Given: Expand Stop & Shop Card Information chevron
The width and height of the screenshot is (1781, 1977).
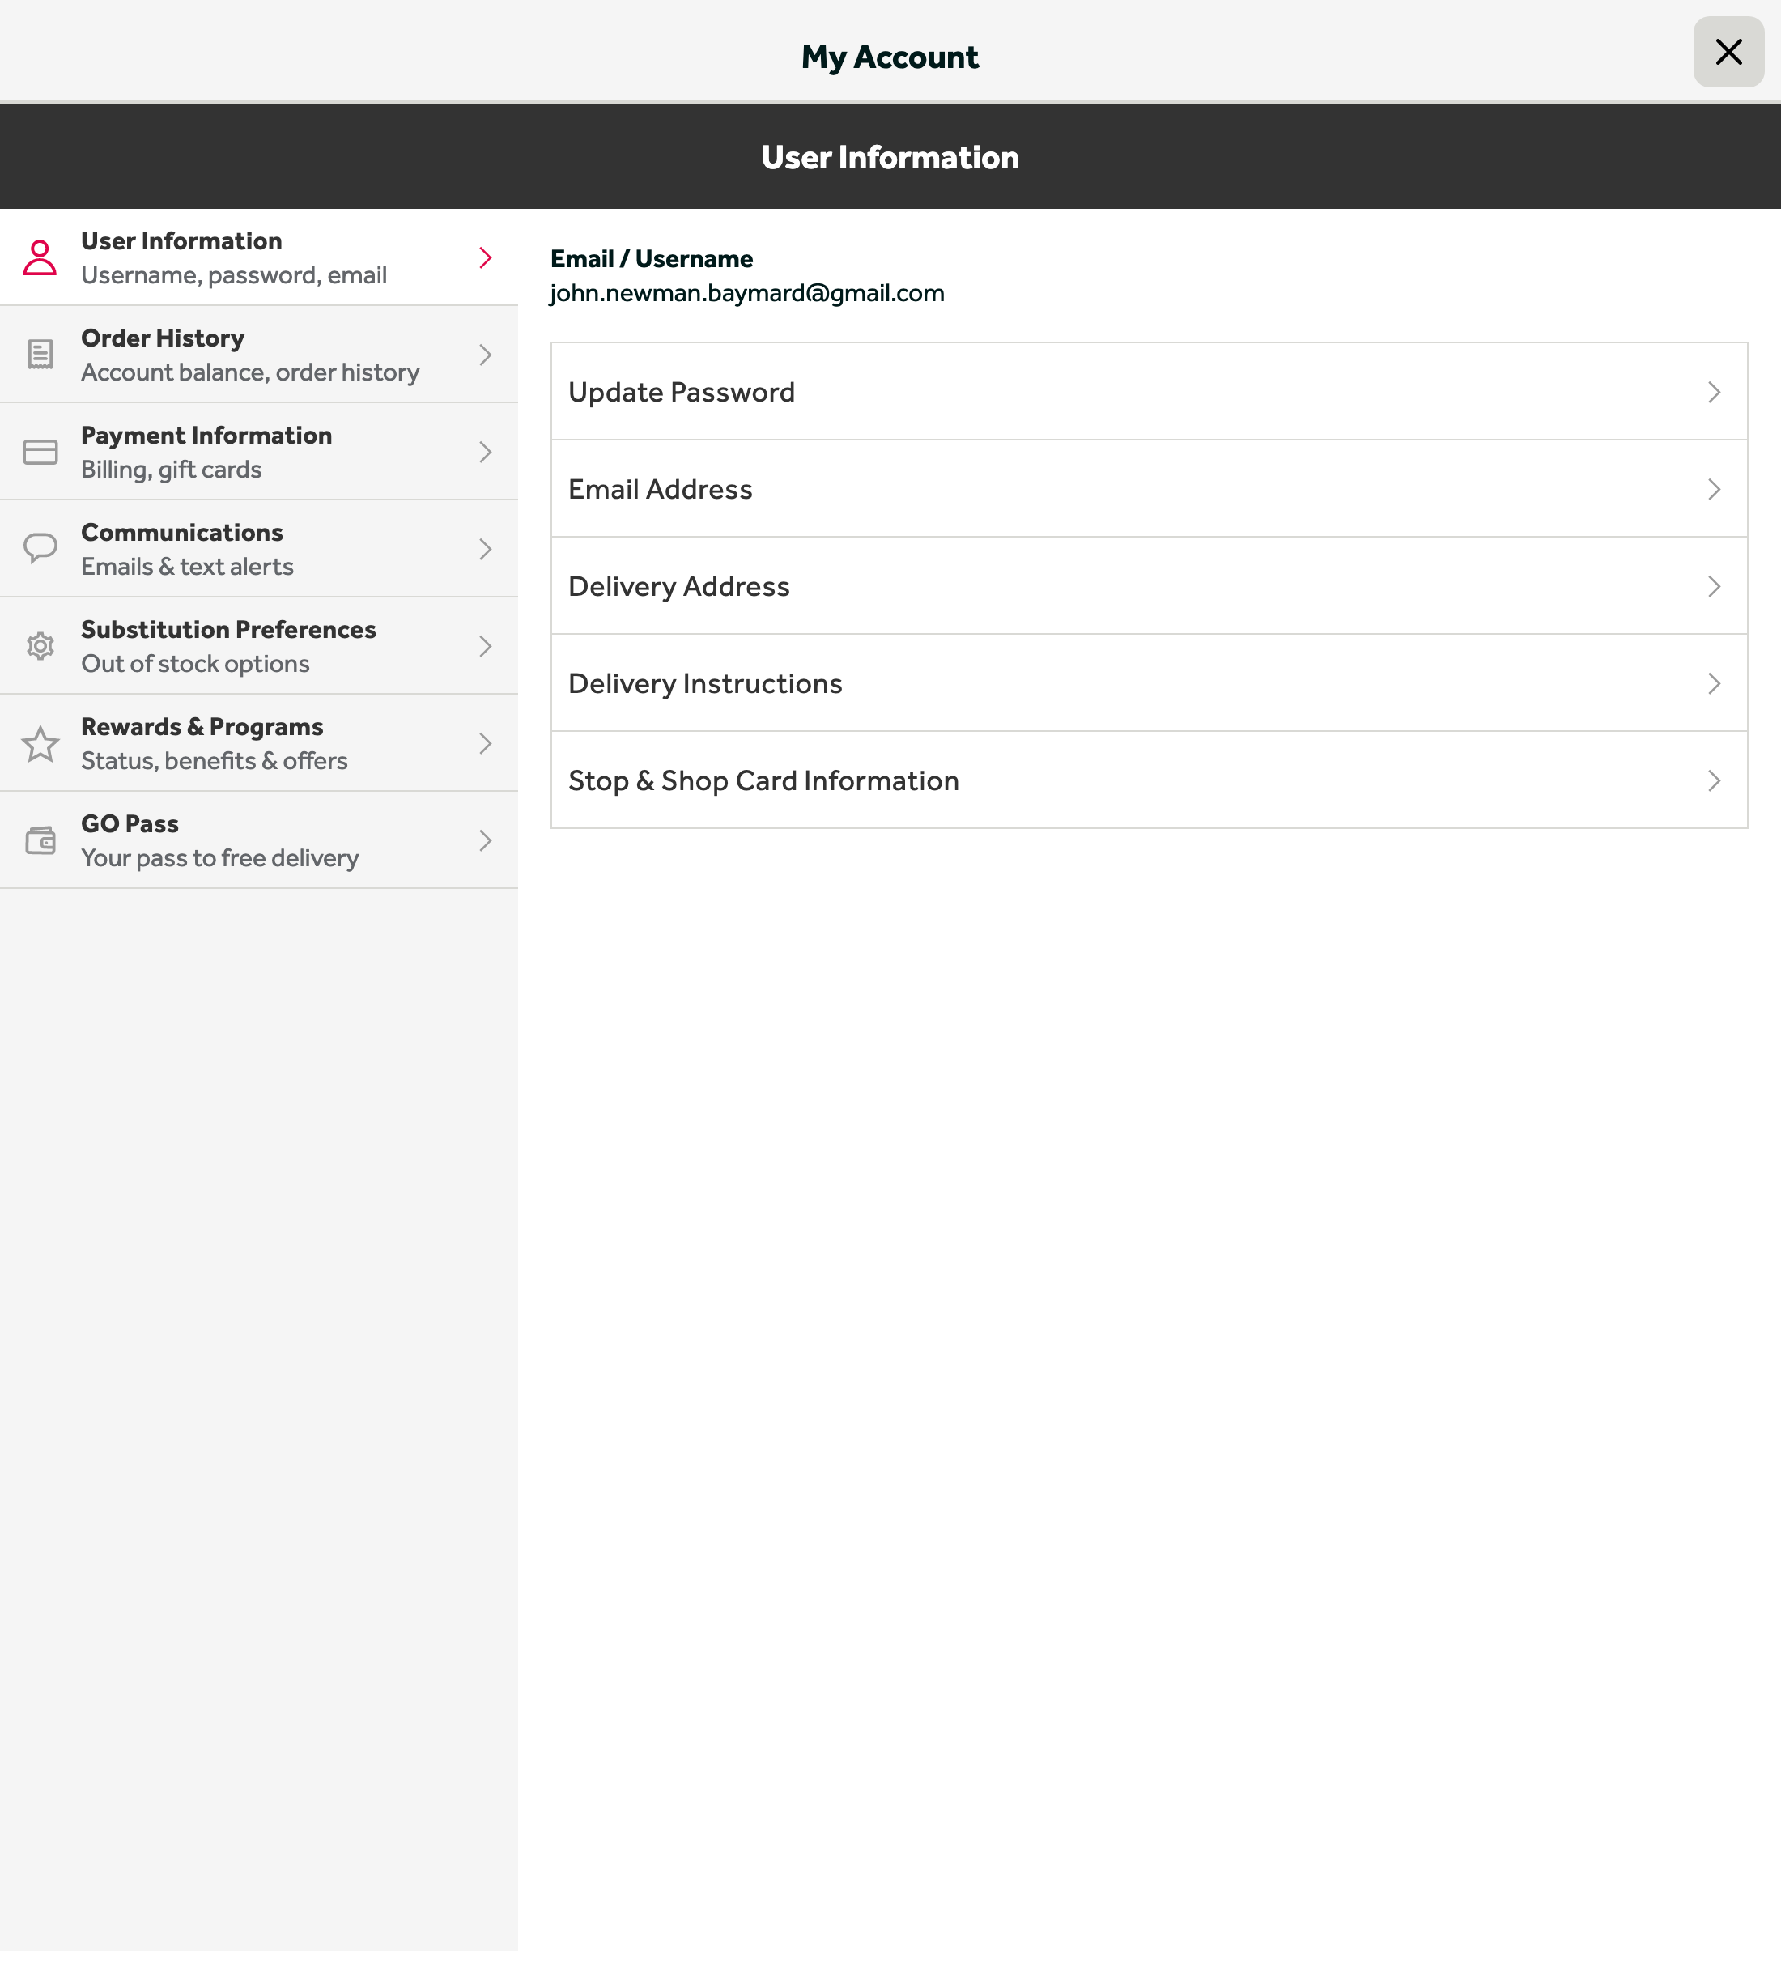Looking at the screenshot, I should [x=1714, y=780].
